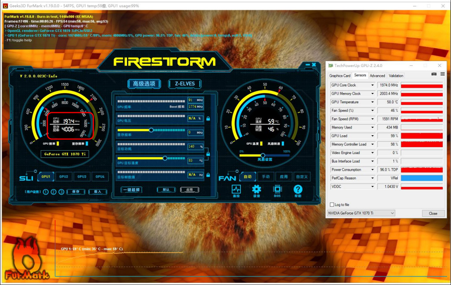Click the lock linking 目标功耗 and 目标温度
The height and width of the screenshot is (285, 451).
[208, 154]
